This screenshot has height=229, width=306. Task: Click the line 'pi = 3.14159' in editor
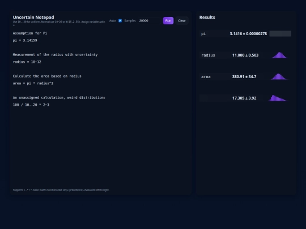click(25, 40)
